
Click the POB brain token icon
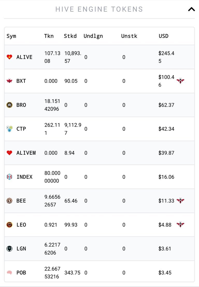pos(10,272)
